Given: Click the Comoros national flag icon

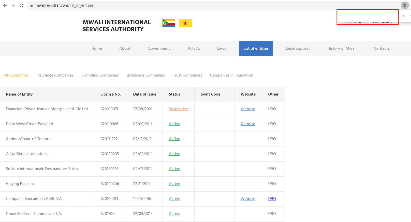Looking at the screenshot, I should click(169, 23).
